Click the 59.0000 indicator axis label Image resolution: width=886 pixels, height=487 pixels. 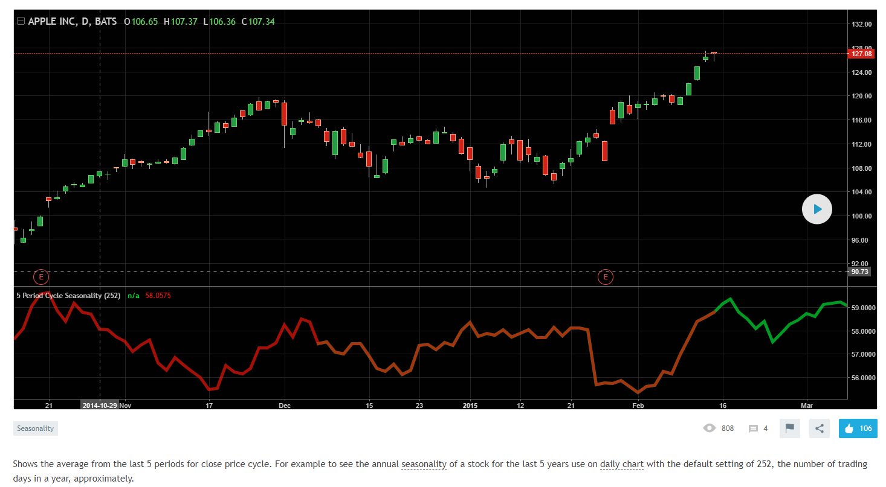863,308
